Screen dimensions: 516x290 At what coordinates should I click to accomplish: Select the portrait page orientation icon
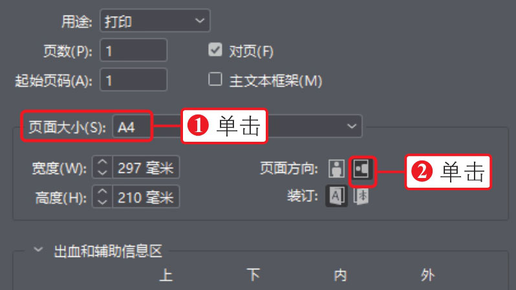tap(336, 169)
